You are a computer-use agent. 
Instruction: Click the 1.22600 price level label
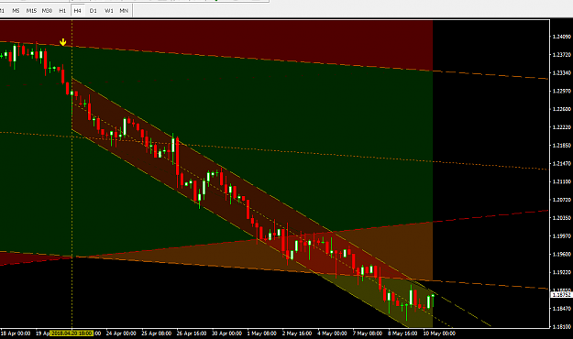tap(562, 109)
